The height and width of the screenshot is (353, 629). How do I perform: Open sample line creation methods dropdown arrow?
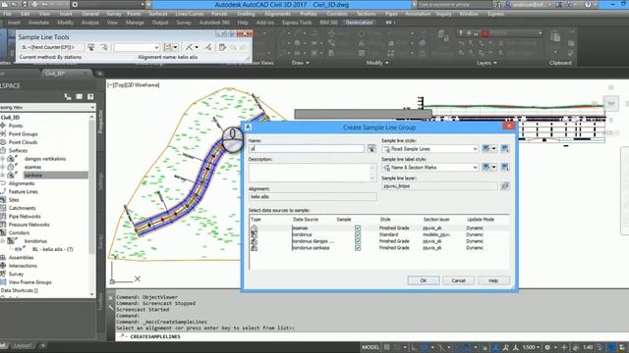[175, 48]
